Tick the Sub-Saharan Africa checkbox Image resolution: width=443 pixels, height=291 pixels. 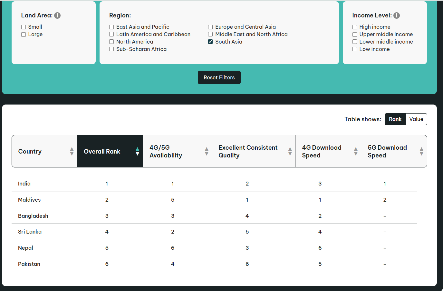tap(111, 49)
